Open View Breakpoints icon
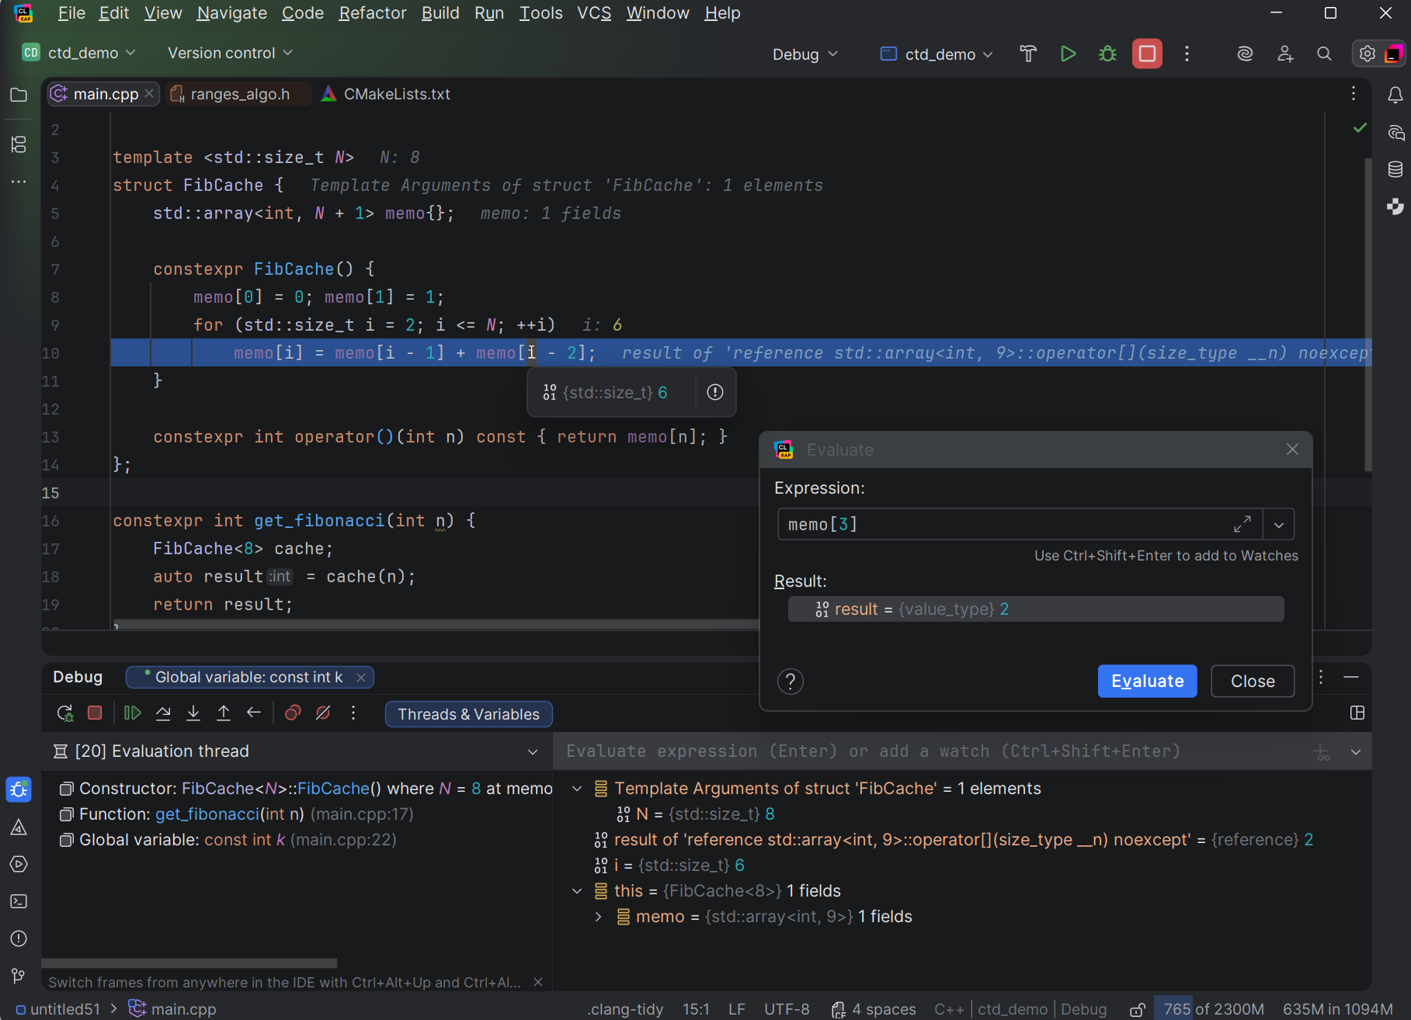This screenshot has height=1020, width=1411. pos(293,713)
